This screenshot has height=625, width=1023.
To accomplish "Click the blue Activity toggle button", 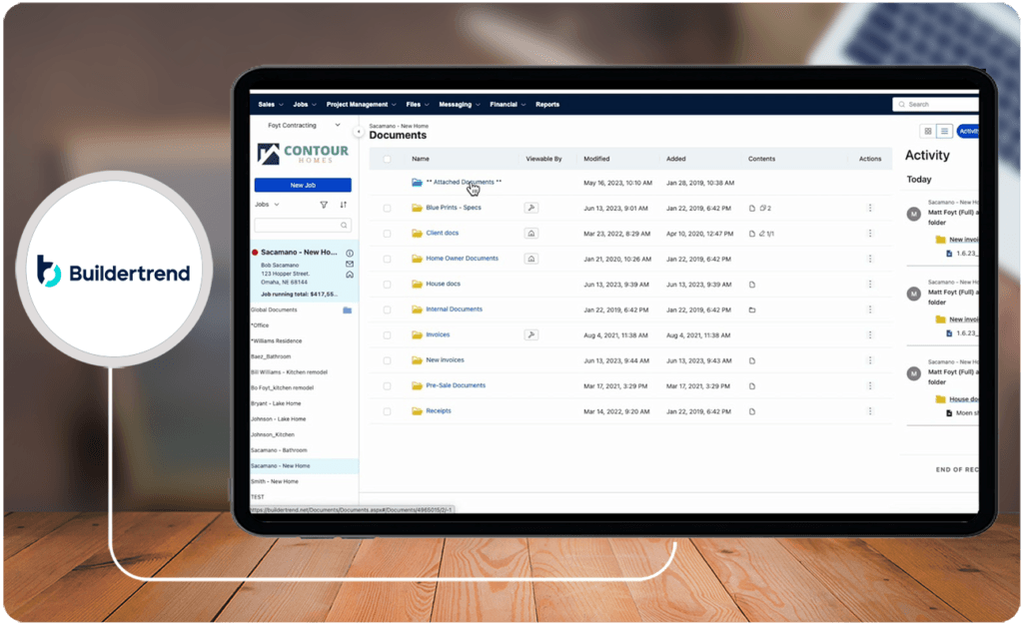I will tap(968, 132).
